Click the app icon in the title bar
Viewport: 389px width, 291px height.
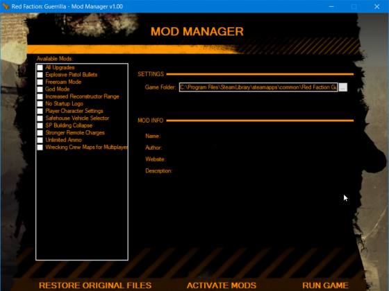6,6
